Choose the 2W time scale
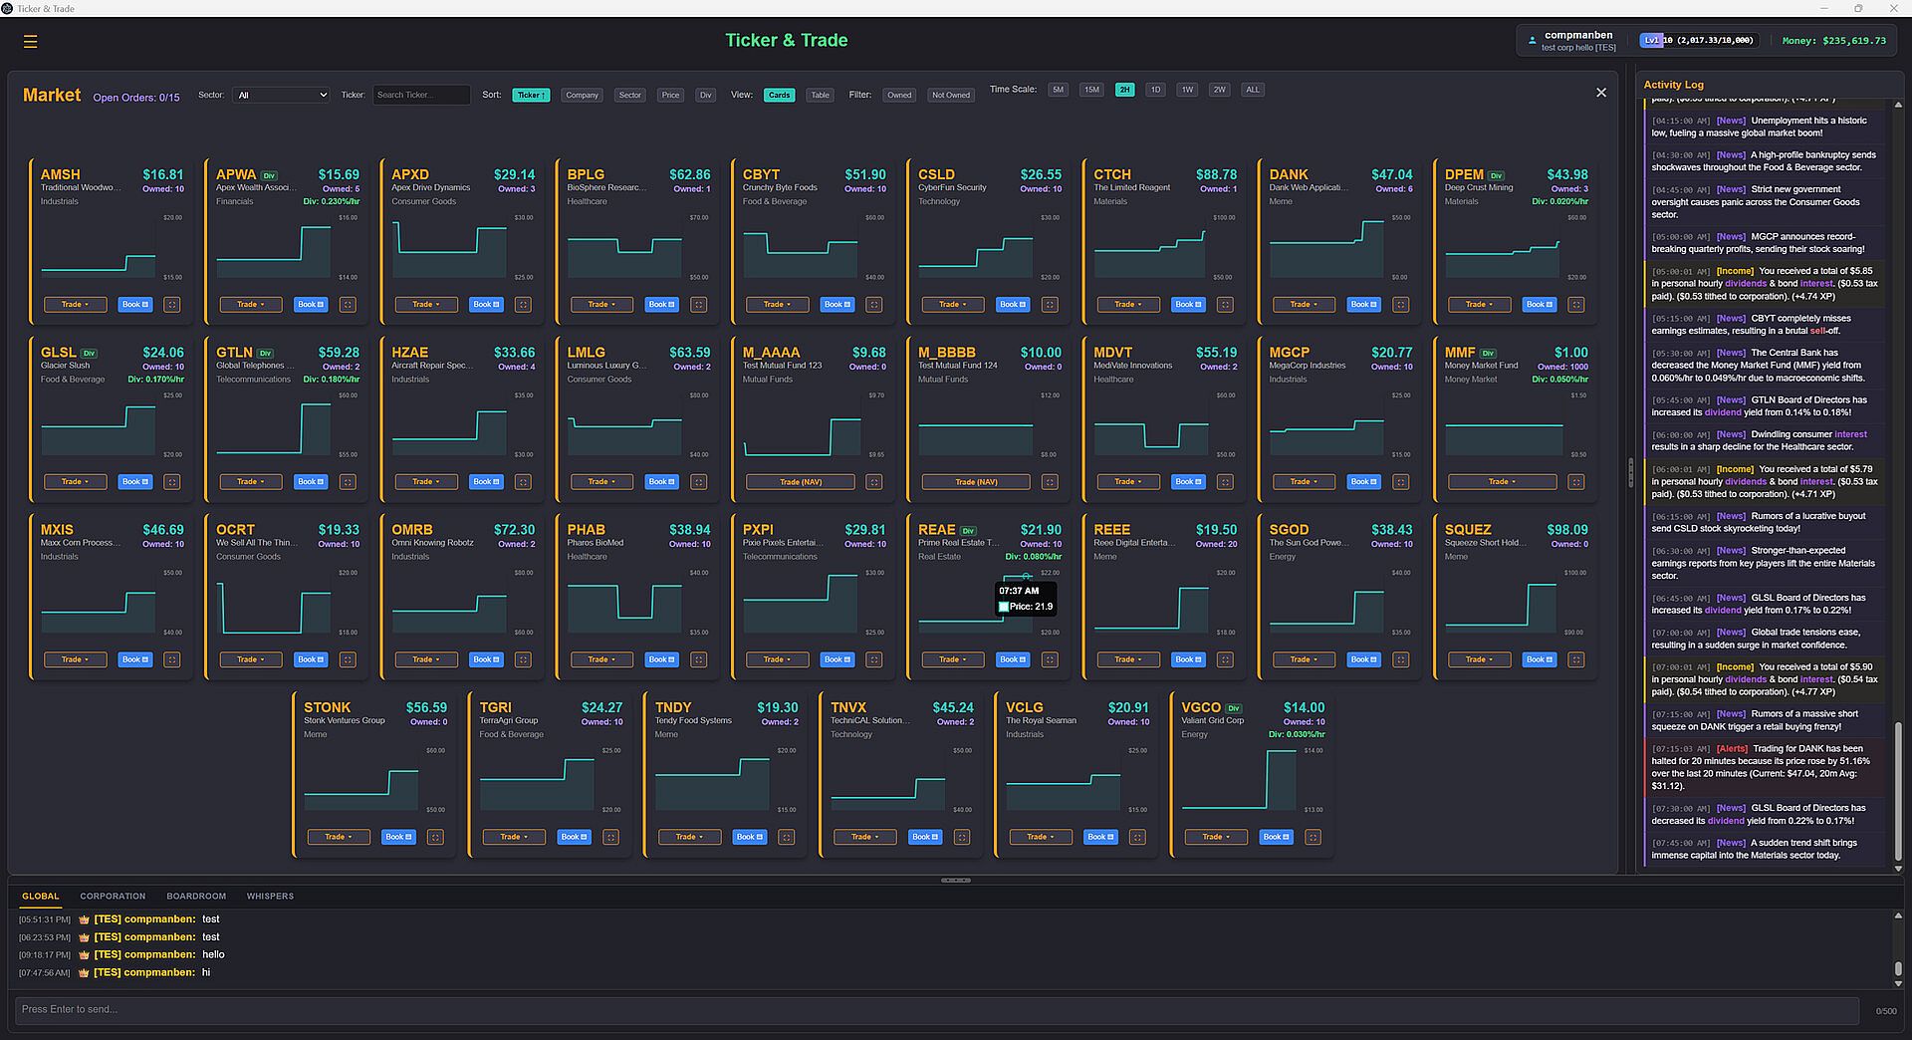Screen dimensions: 1912x1040 (x=1219, y=90)
